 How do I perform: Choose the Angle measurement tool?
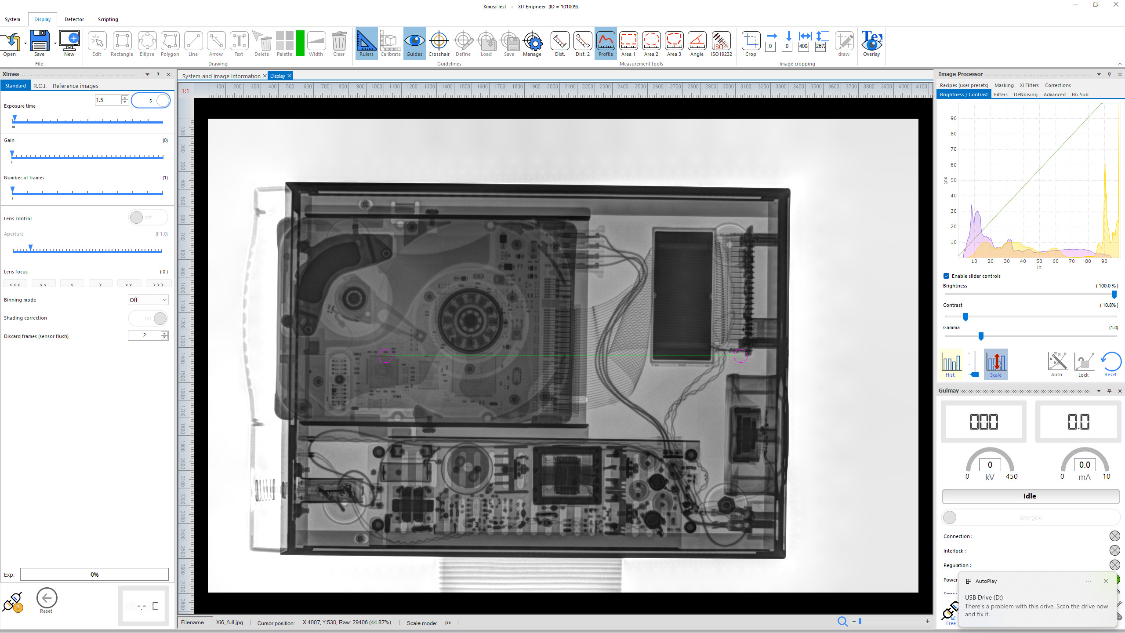(x=697, y=43)
